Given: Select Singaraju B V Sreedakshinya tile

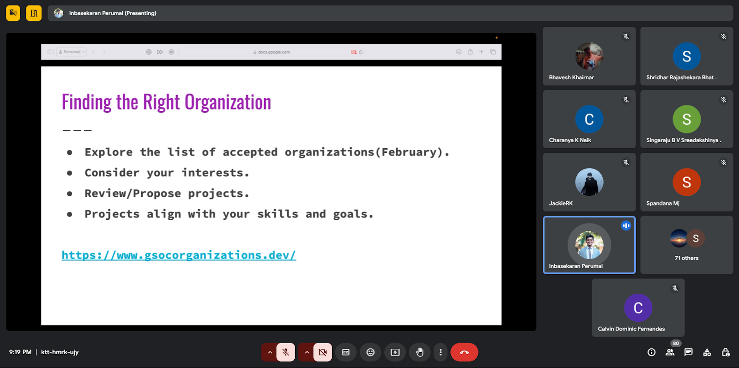Looking at the screenshot, I should (687, 119).
